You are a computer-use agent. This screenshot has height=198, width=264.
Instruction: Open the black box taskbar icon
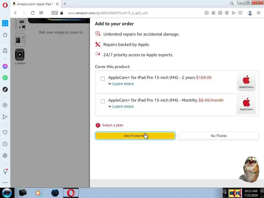[x=23, y=193]
